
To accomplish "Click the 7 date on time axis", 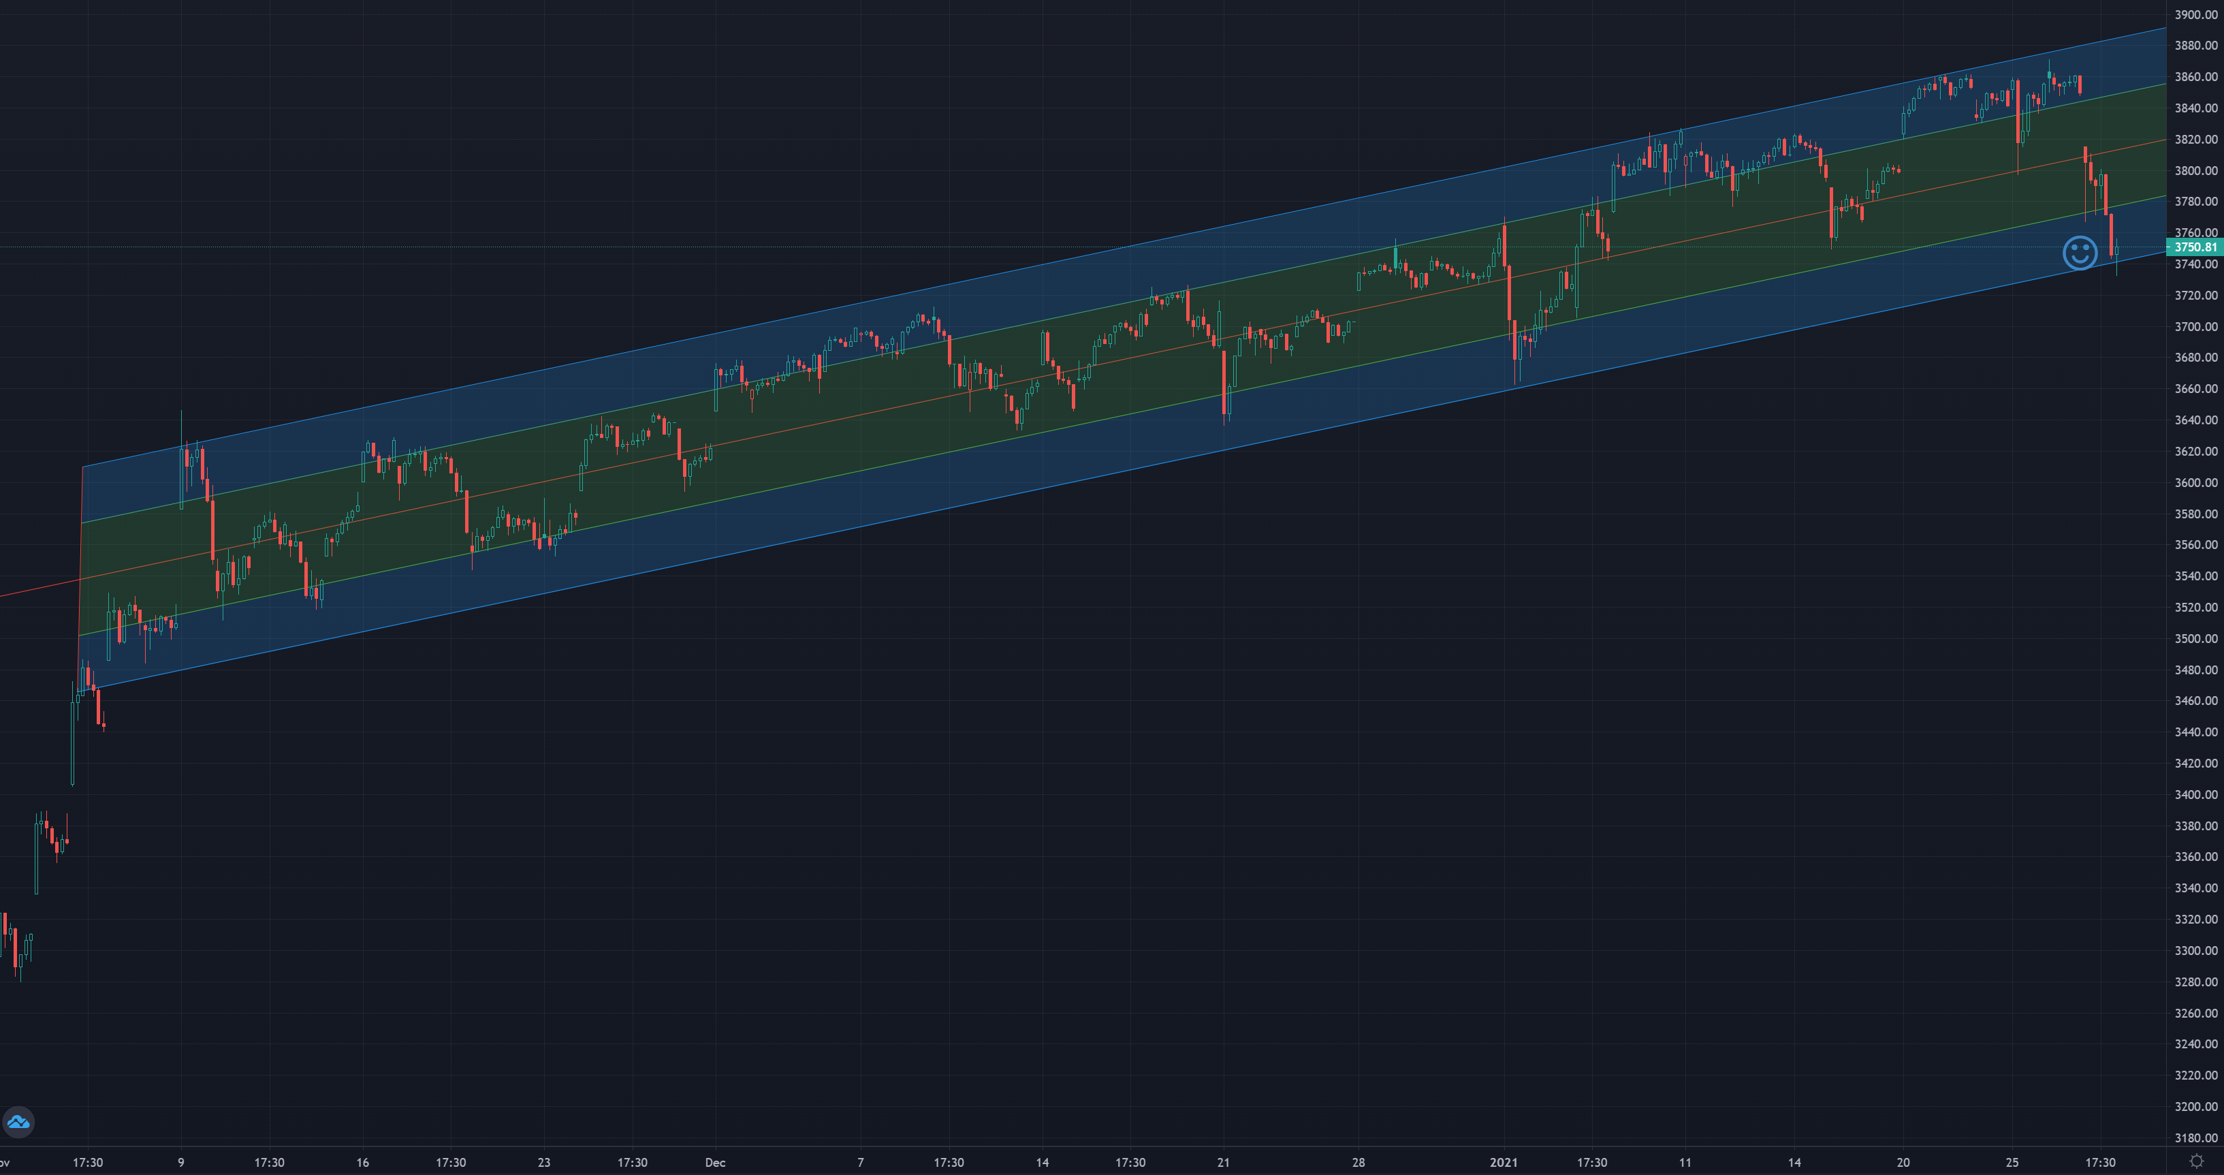I will (x=860, y=1162).
